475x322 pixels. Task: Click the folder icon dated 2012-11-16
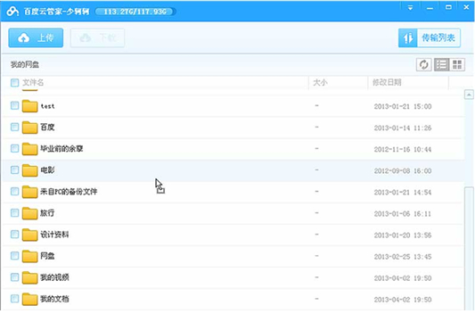coord(29,149)
